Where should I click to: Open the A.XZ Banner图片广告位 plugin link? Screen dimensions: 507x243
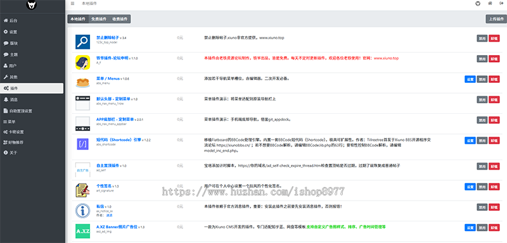pyautogui.click(x=117, y=227)
